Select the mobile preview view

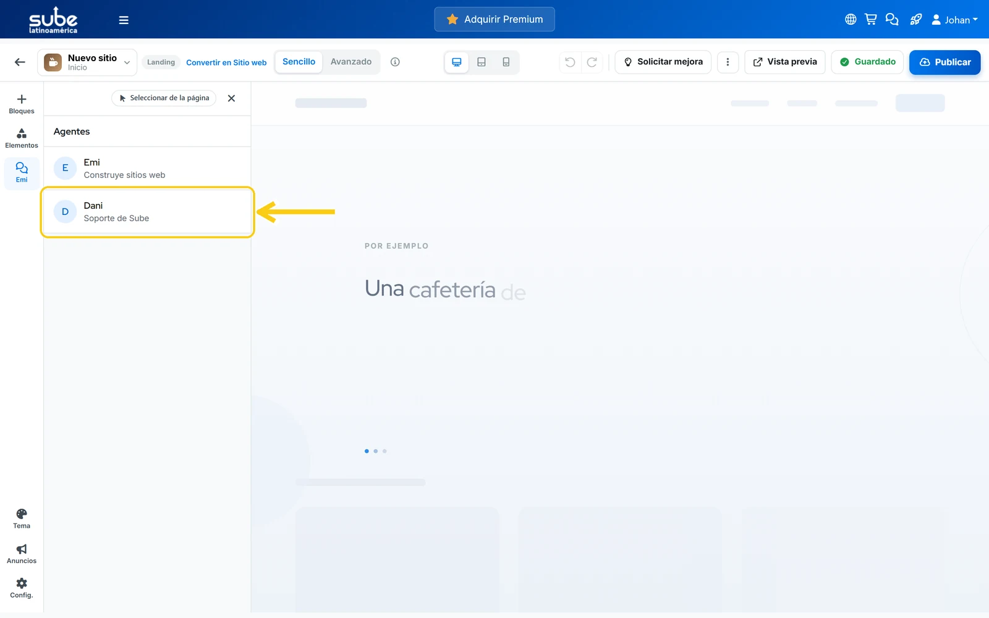(x=506, y=62)
